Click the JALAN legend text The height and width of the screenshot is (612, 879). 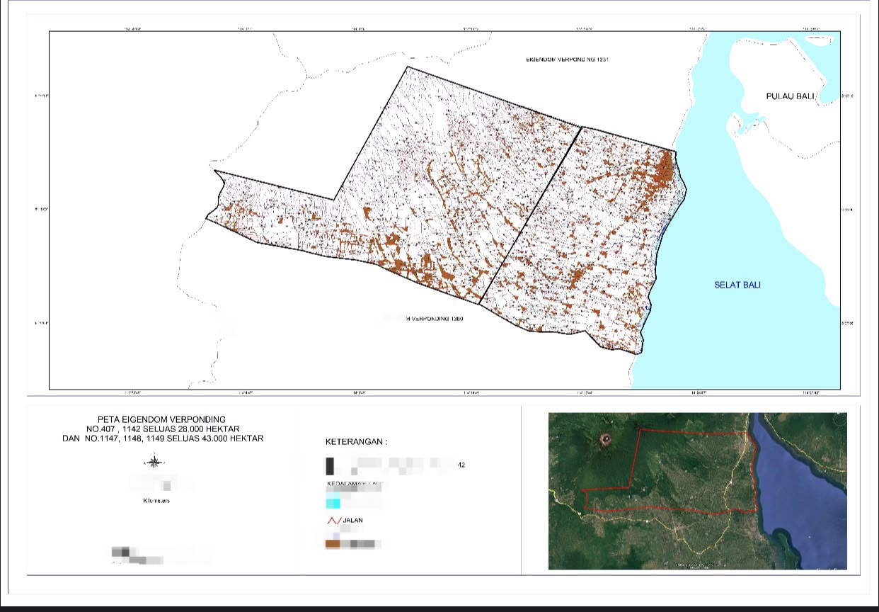353,521
